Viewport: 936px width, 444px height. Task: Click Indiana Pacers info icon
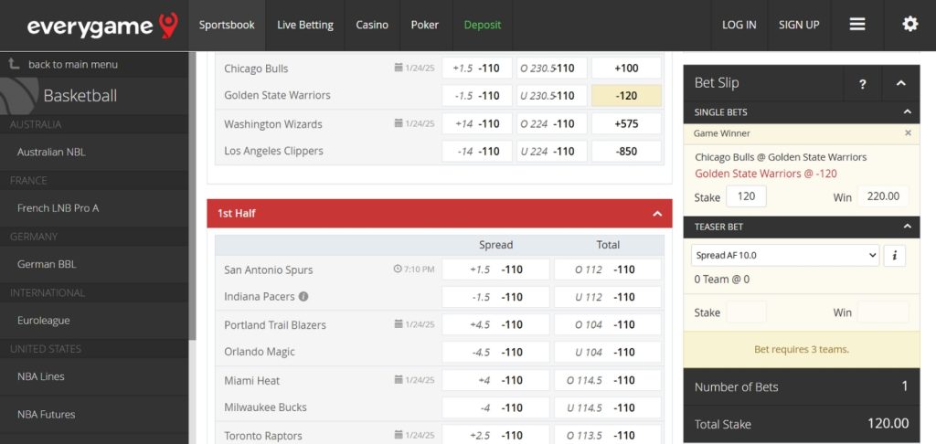303,297
